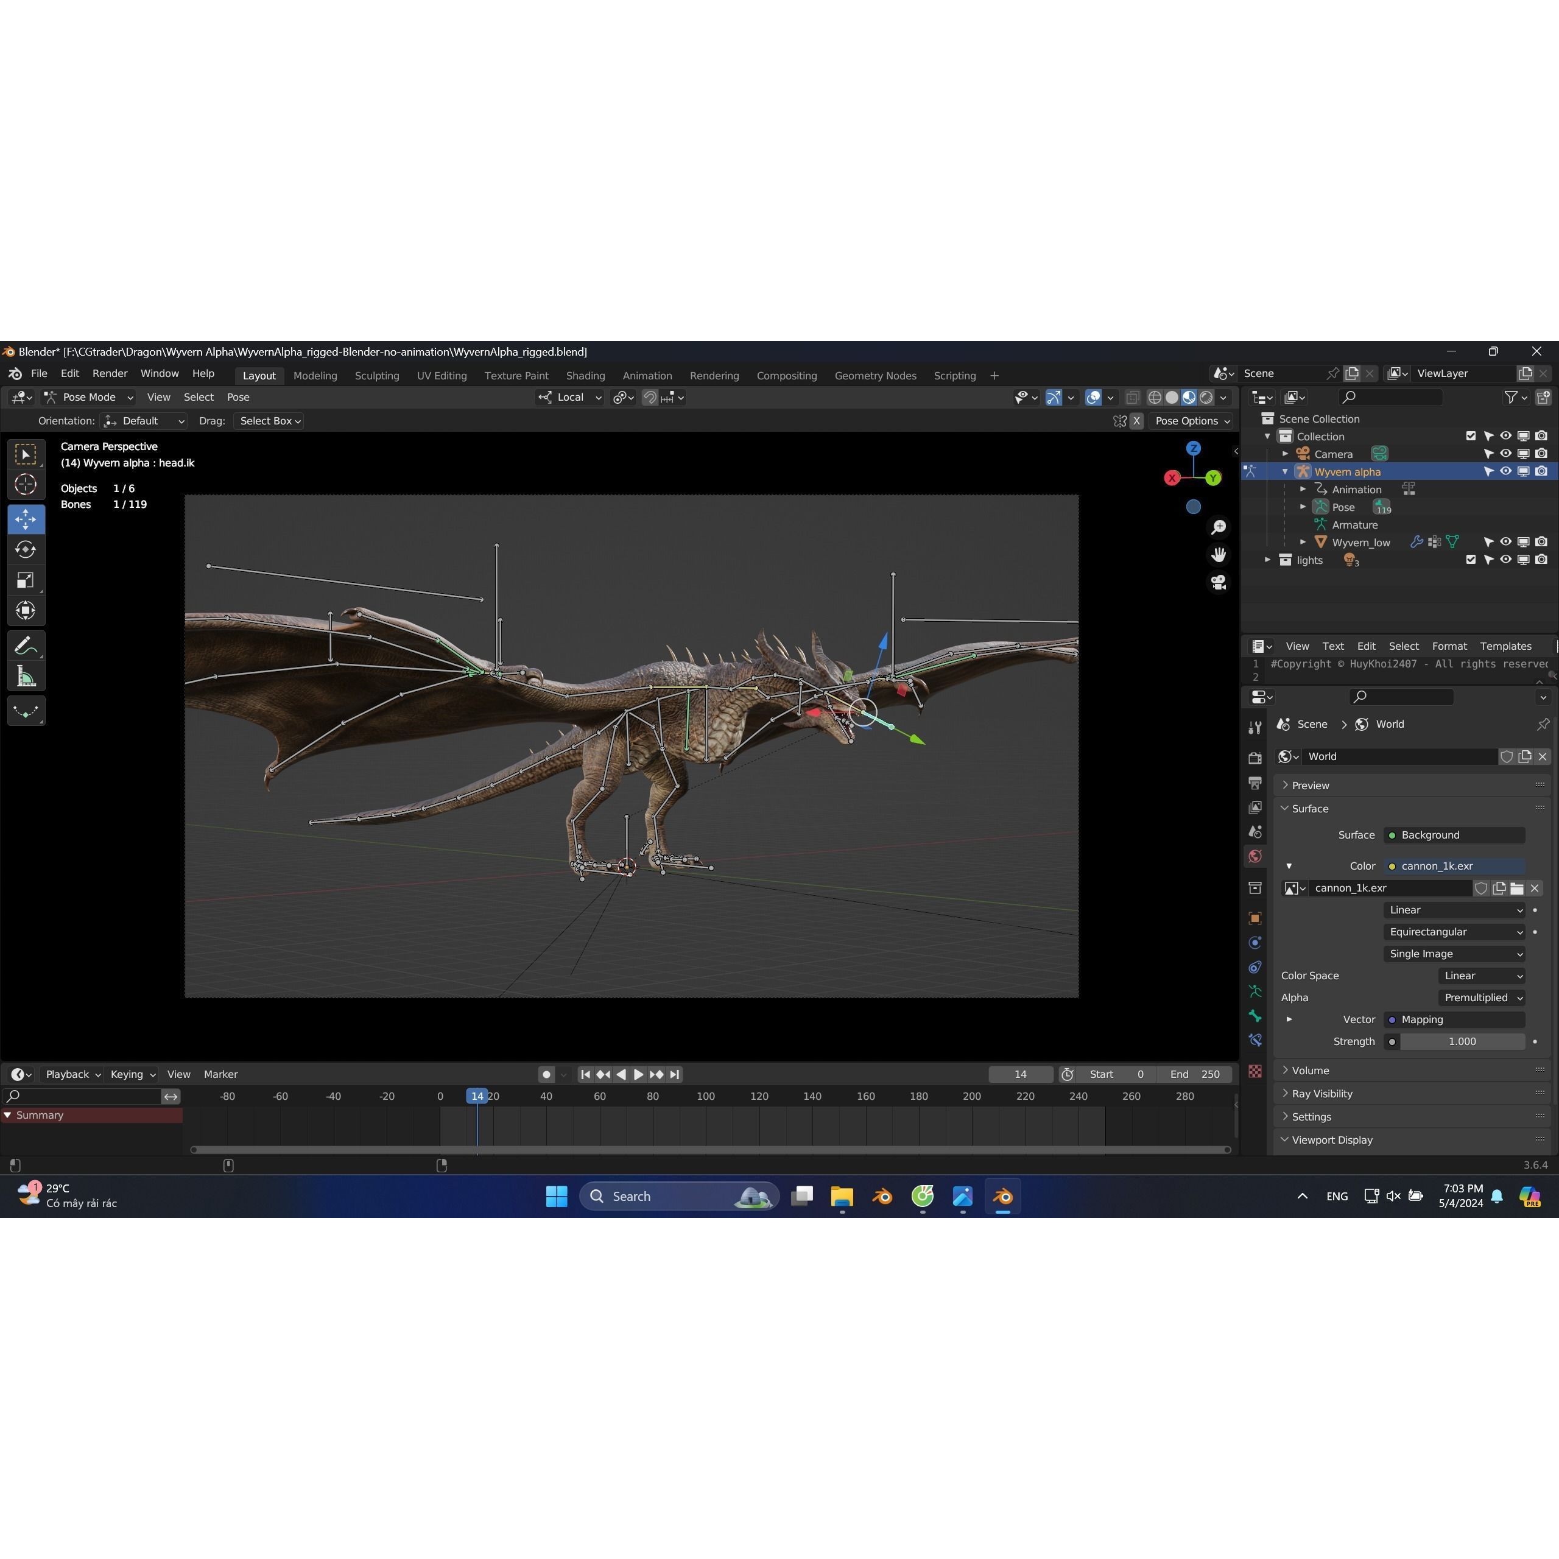Open the Pose menu in viewport header
1559x1559 pixels.
tap(238, 397)
